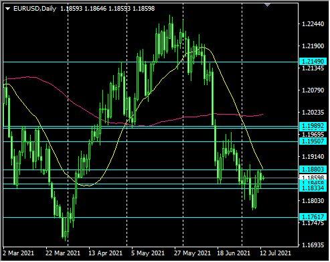Image resolution: width=330 pixels, height=262 pixels.
Task: Click the 12 Jul 2021 date label
Action: click(x=276, y=253)
